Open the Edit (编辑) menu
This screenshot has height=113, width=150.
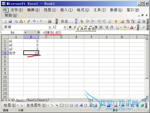tap(33, 10)
